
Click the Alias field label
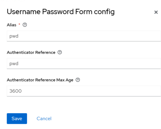click(11, 25)
